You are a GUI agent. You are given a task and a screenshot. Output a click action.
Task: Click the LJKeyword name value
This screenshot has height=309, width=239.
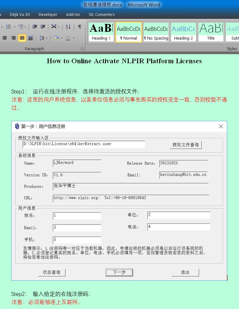tap(77, 163)
